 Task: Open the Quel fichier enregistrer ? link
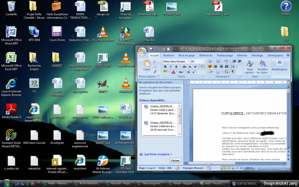tap(158, 154)
